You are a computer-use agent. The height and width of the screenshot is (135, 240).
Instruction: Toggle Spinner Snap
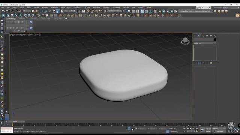tap(100, 11)
